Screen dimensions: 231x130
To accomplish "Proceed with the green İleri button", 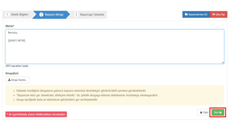I will tap(218, 112).
